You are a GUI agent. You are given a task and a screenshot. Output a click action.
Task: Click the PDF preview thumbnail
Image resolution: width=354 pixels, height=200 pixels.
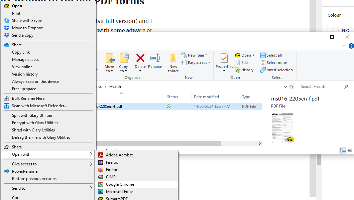pyautogui.click(x=282, y=128)
